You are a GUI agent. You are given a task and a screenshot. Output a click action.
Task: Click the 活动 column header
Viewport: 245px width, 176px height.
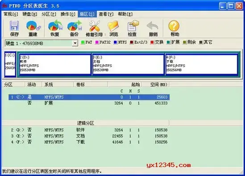pyautogui.click(x=33, y=84)
